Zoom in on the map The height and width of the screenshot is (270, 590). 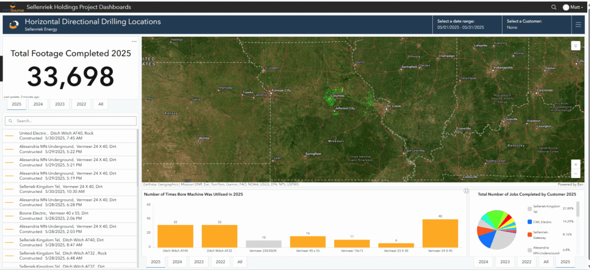[576, 164]
